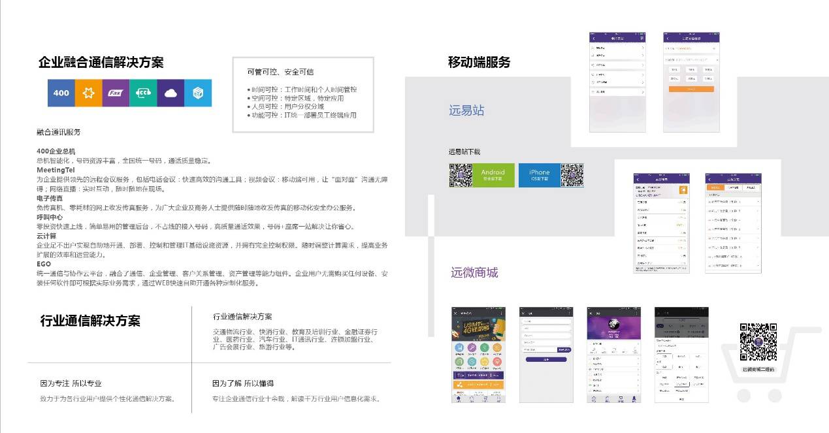Open the back chevron on the phone screen header
Image resolution: width=829 pixels, height=433 pixels.
593,39
